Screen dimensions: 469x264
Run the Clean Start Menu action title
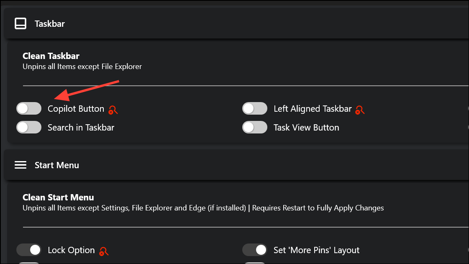pos(58,197)
